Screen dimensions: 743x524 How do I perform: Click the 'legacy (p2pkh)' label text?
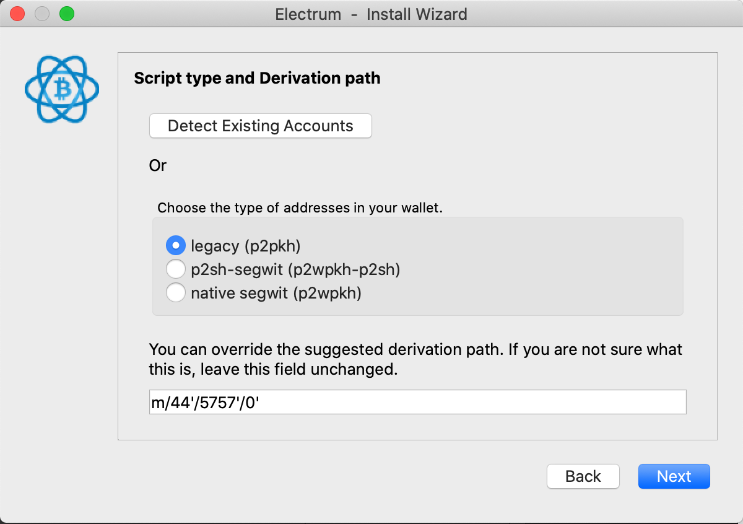click(245, 246)
